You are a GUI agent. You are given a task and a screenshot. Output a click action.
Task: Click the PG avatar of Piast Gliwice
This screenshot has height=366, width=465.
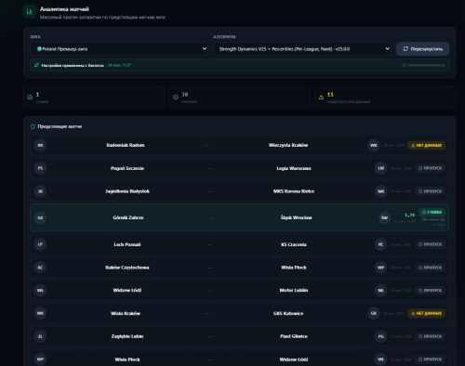(x=380, y=336)
